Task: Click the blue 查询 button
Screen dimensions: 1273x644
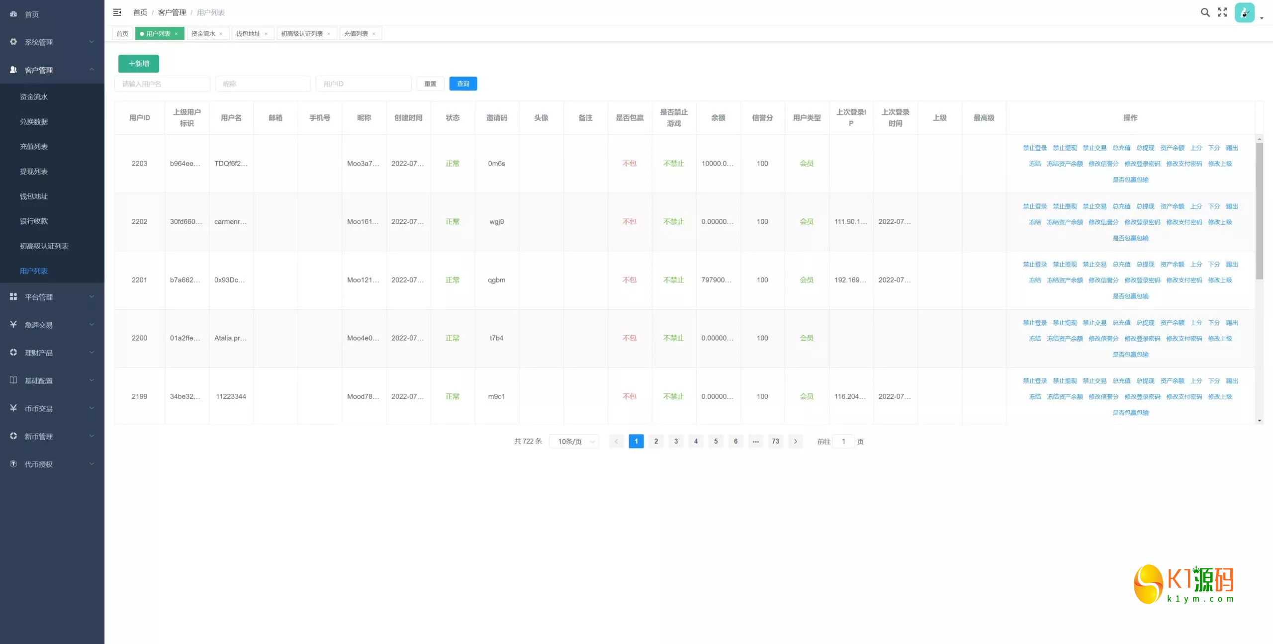Action: point(463,84)
